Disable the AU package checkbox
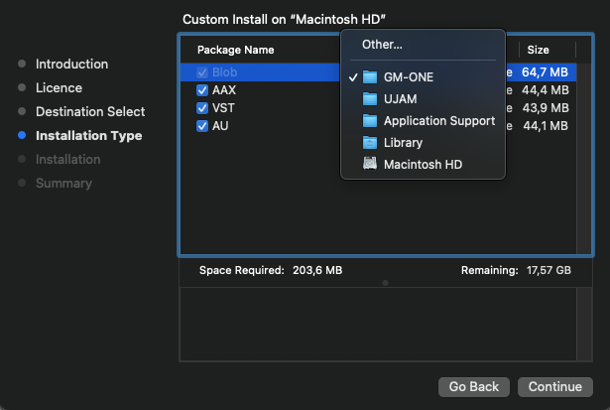 pos(202,126)
